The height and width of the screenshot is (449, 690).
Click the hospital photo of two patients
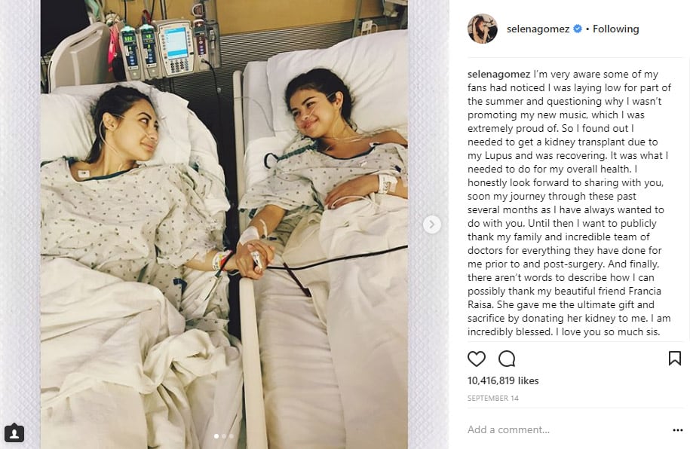point(224,225)
